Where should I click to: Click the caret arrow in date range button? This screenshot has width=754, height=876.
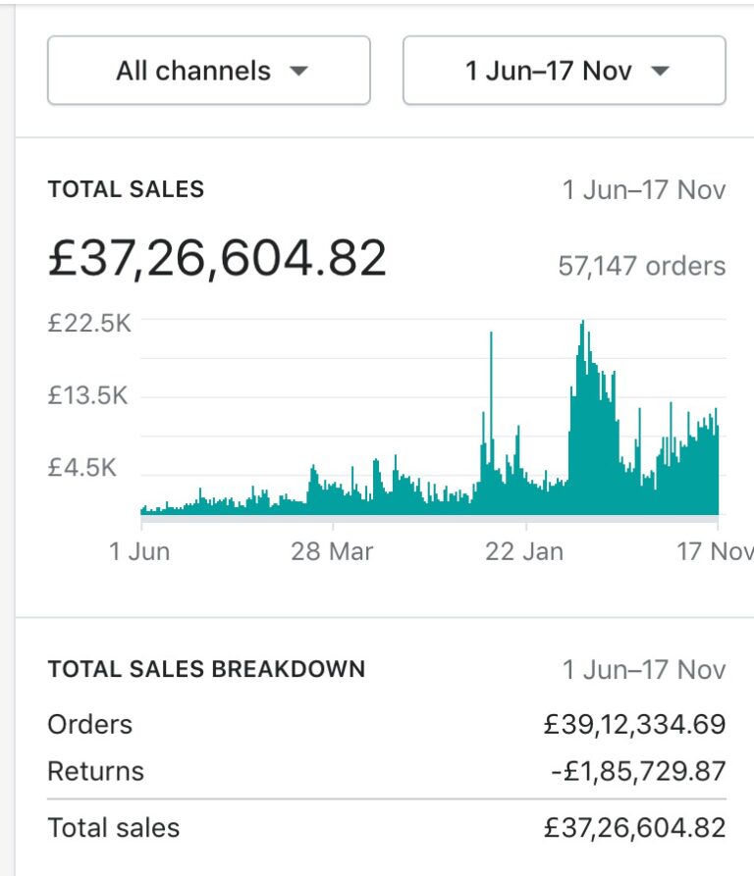coord(660,71)
